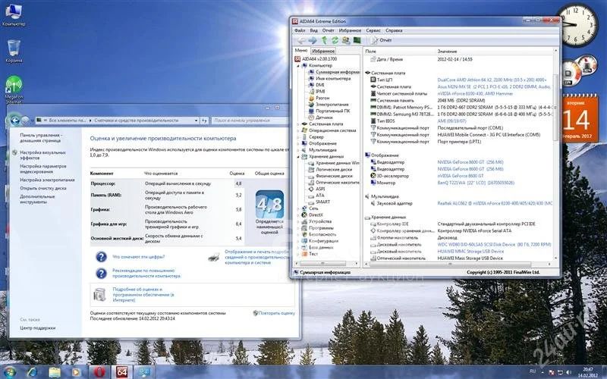Click the green Up arrow in AIDA64 toolbar

pyautogui.click(x=325, y=40)
